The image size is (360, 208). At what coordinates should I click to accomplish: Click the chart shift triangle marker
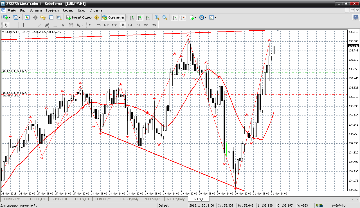(278, 30)
